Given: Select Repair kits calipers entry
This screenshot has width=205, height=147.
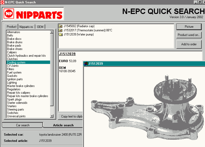Looking at the screenshot, I should pyautogui.click(x=28, y=93).
